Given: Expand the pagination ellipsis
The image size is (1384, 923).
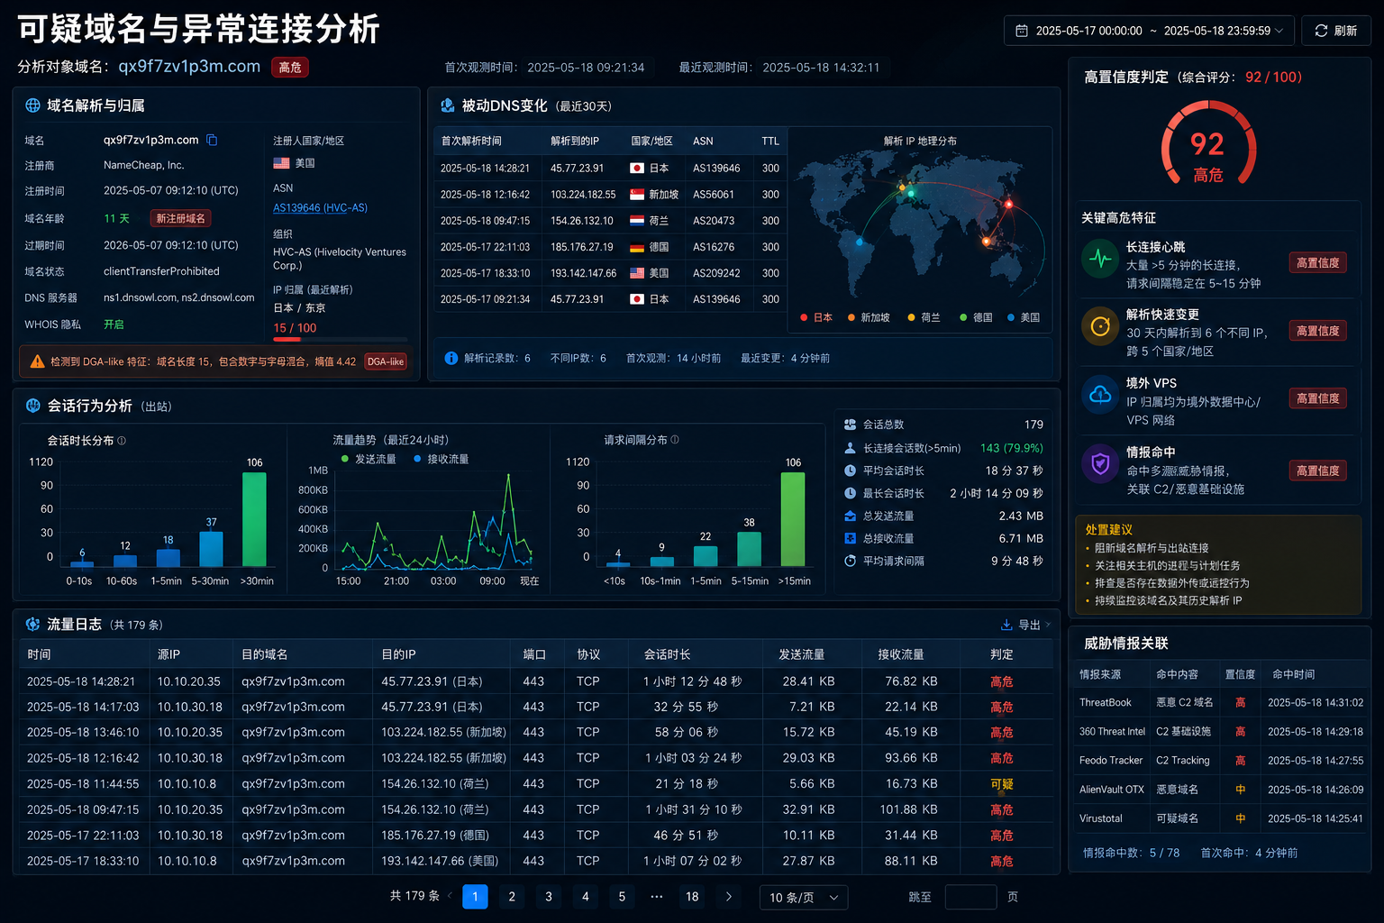Looking at the screenshot, I should click(657, 897).
